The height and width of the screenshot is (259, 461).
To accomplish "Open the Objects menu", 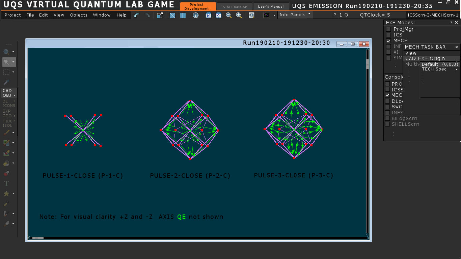I will [79, 15].
